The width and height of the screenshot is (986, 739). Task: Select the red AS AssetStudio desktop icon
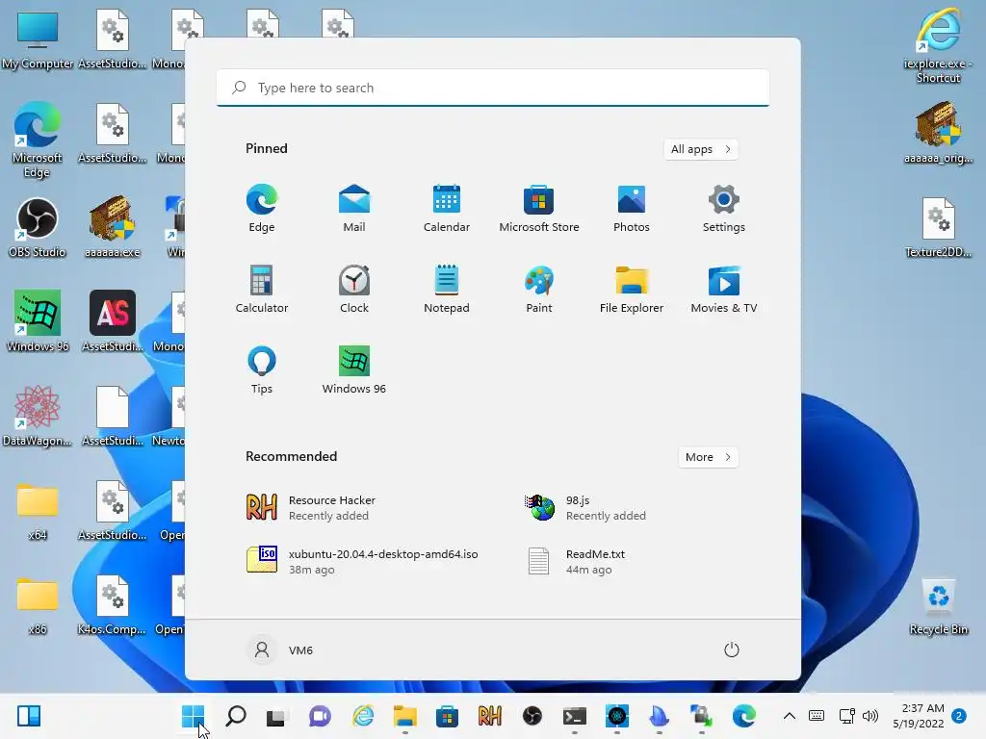(x=112, y=321)
